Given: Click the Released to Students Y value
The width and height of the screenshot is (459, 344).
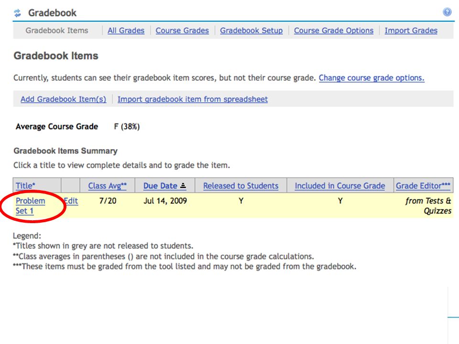Looking at the screenshot, I should click(241, 201).
